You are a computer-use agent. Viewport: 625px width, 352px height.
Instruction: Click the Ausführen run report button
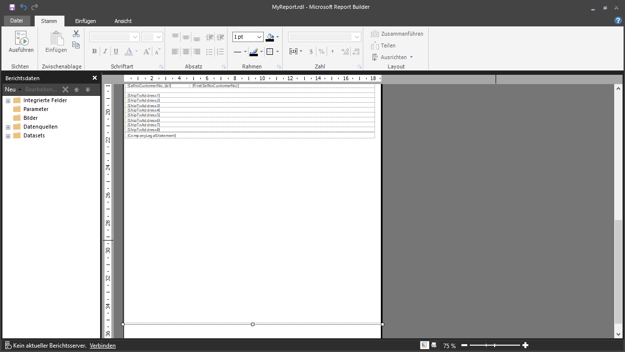click(21, 42)
